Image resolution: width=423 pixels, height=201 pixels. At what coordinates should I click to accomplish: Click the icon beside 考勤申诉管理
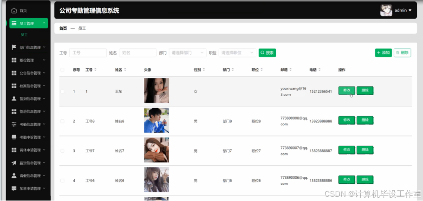(14, 137)
